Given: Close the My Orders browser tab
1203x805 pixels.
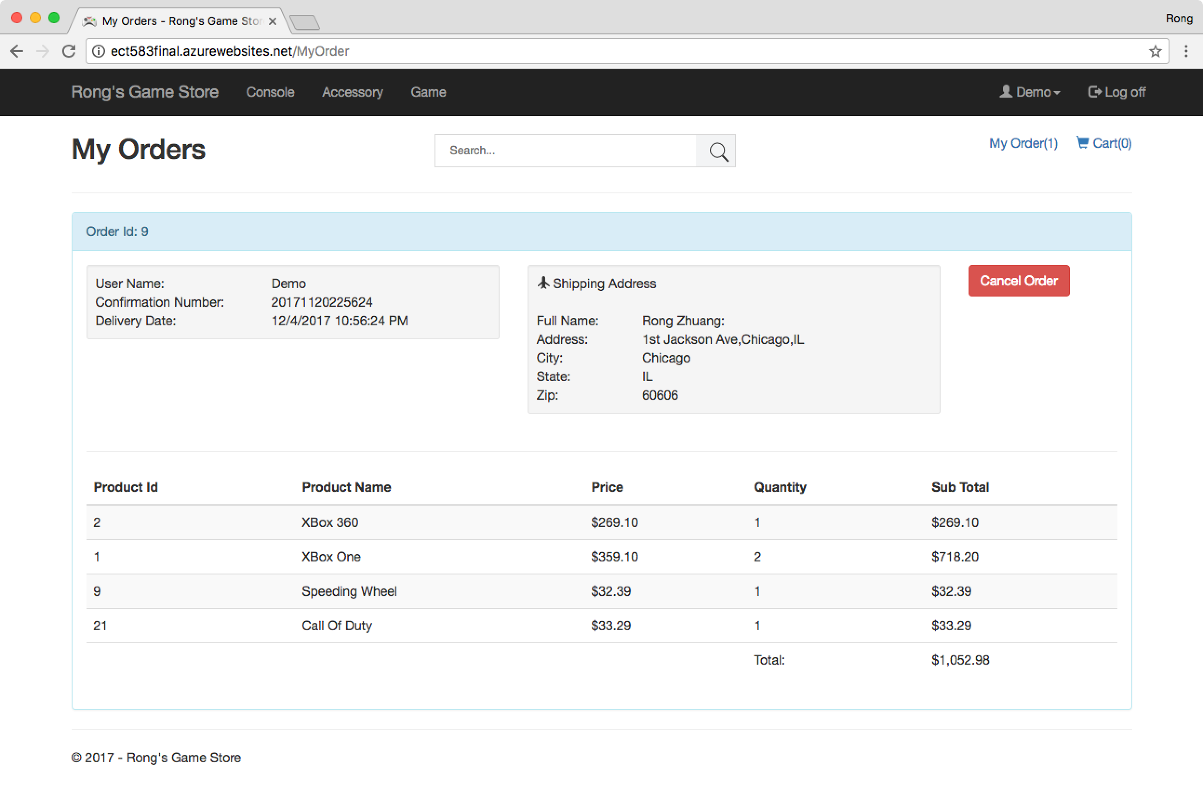Looking at the screenshot, I should pyautogui.click(x=272, y=21).
